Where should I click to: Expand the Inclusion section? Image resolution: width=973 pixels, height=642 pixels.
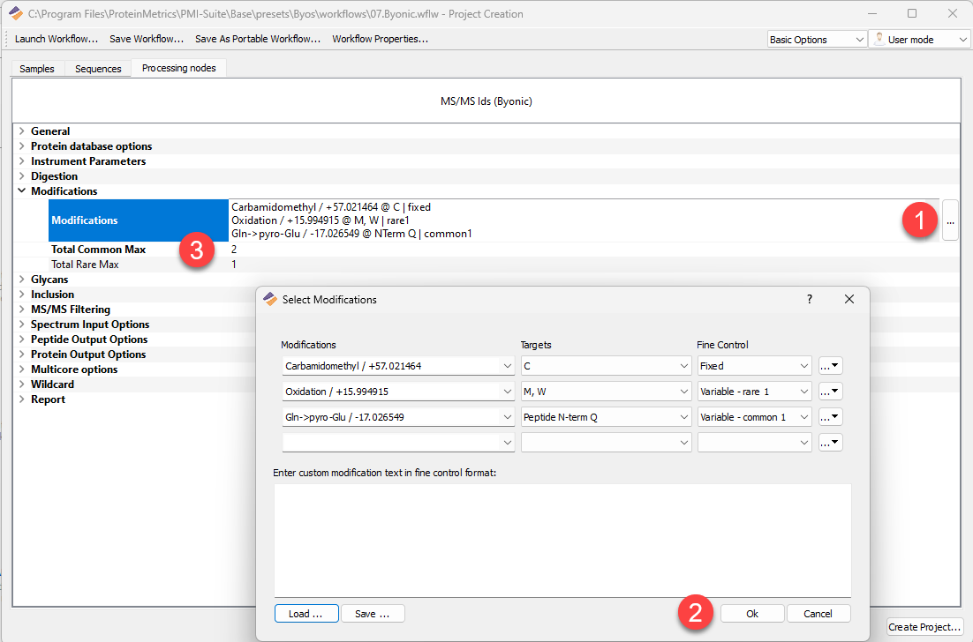(22, 295)
